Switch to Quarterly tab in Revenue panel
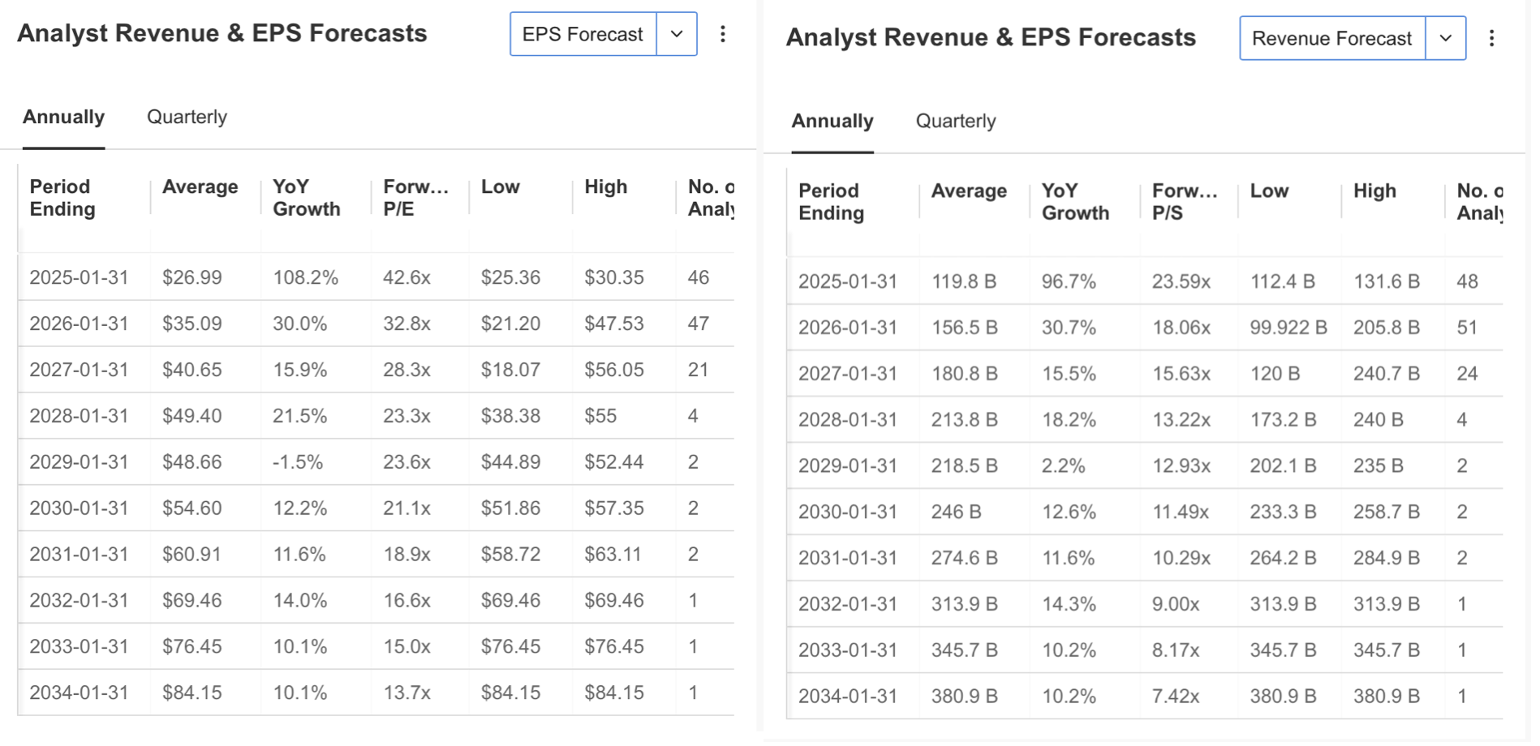This screenshot has width=1540, height=746. coord(956,121)
